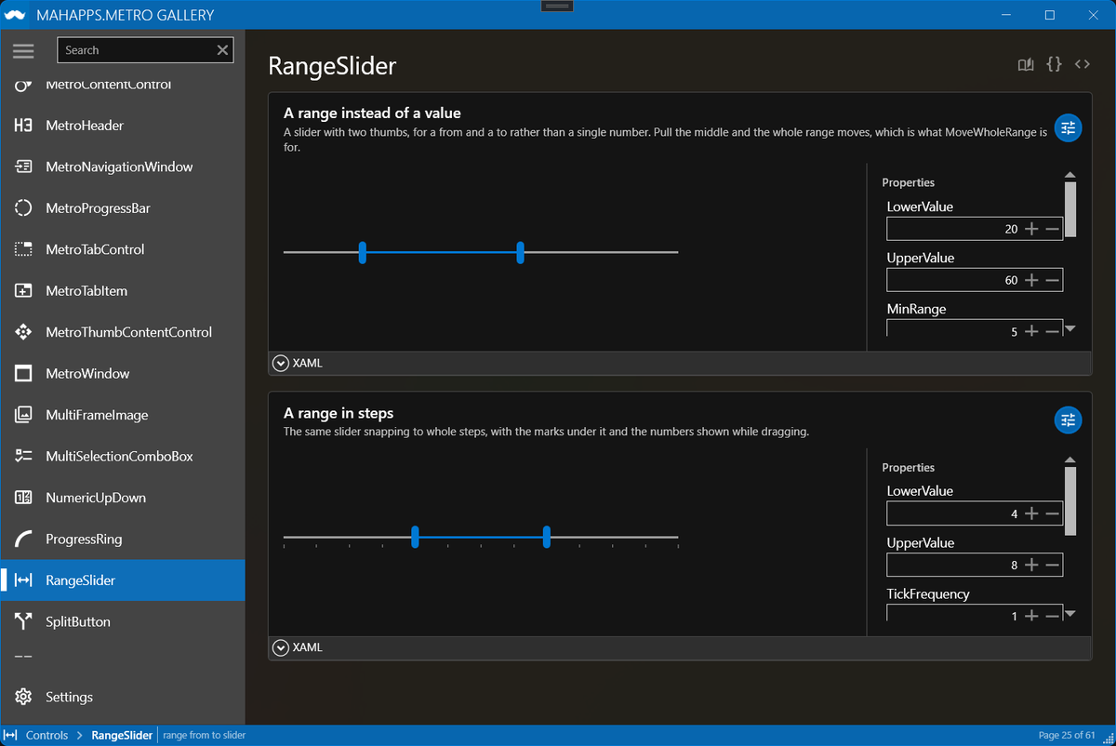The height and width of the screenshot is (746, 1116).
Task: Click the range icon at the status bar's left end
Action: coord(11,735)
